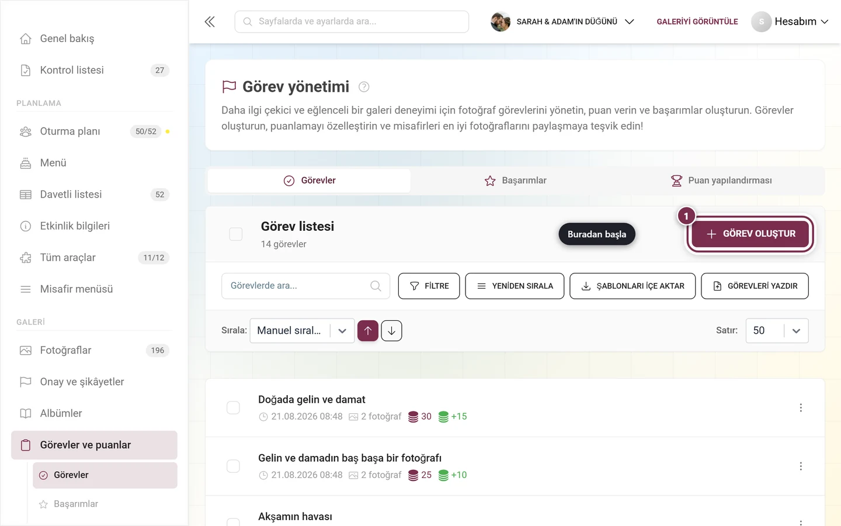Open Fotoğraflar gallery section
The height and width of the screenshot is (526, 841).
[x=94, y=351]
